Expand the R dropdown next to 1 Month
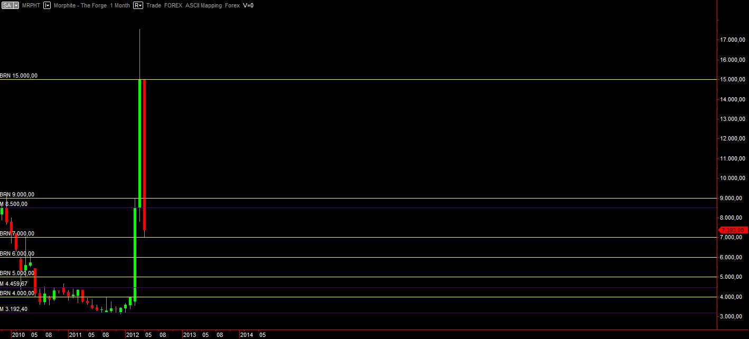Viewport: 749px width, 339px height. point(138,5)
